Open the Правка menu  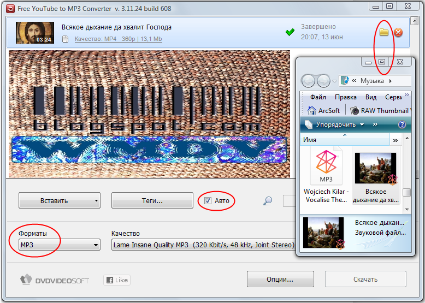point(346,97)
